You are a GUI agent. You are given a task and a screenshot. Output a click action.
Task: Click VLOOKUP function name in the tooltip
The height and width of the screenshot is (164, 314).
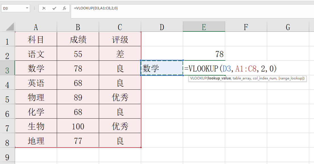point(198,78)
